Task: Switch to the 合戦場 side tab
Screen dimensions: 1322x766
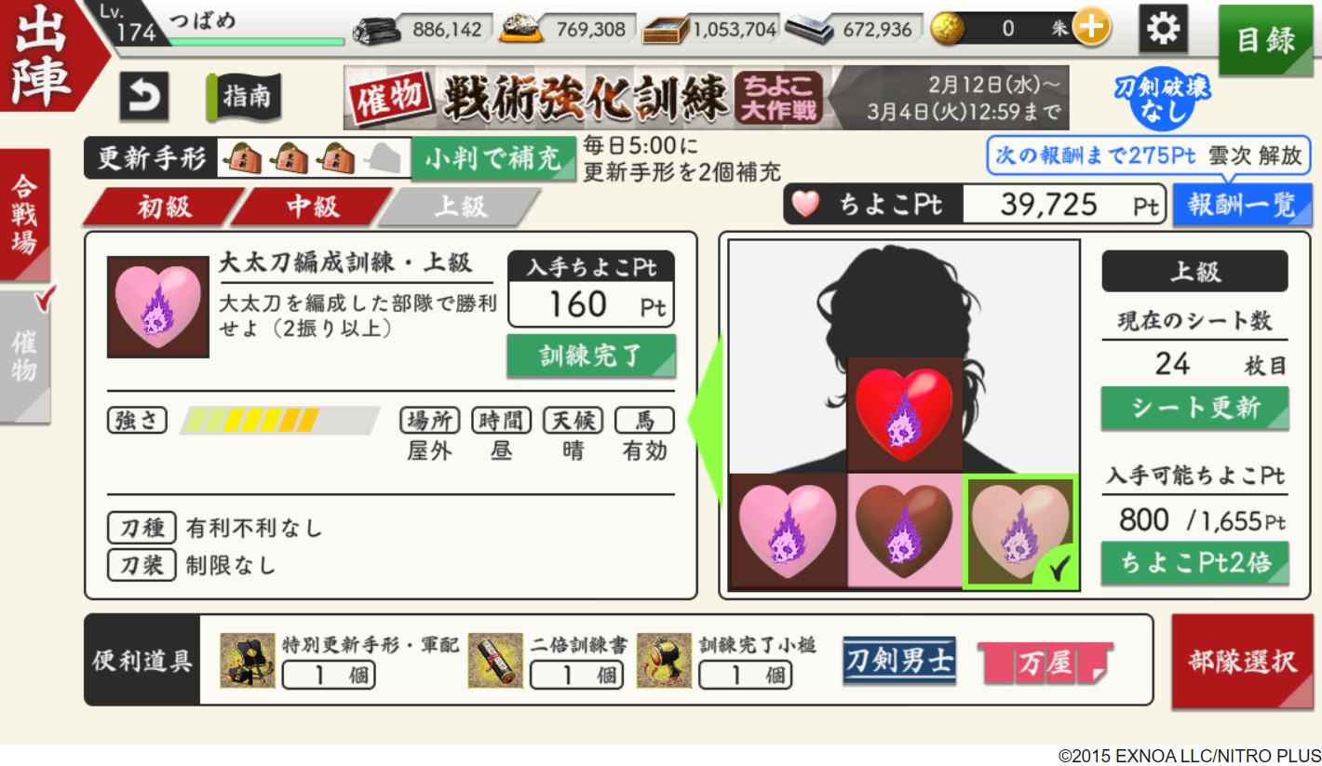Action: point(25,214)
